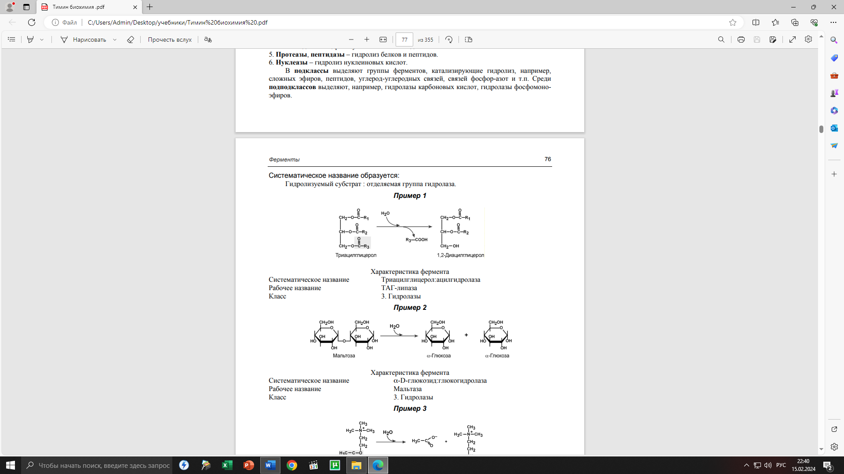
Task: Click the vertical scrollbar thumb
Action: 821,129
